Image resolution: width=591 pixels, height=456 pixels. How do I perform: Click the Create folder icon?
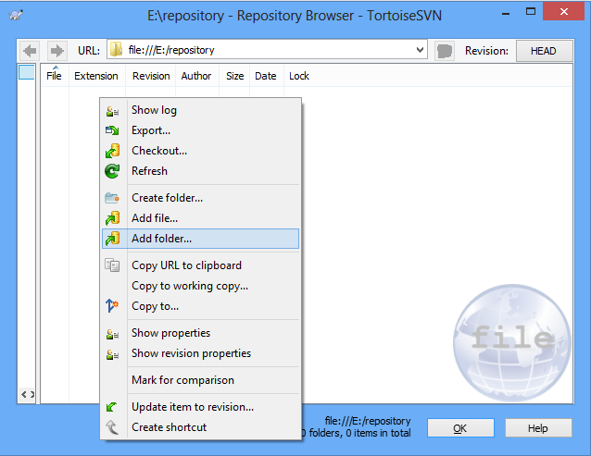pyautogui.click(x=112, y=198)
